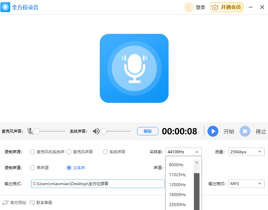This screenshot has height=210, width=268.
Task: Click the 刷新 refresh button
Action: coord(148,131)
